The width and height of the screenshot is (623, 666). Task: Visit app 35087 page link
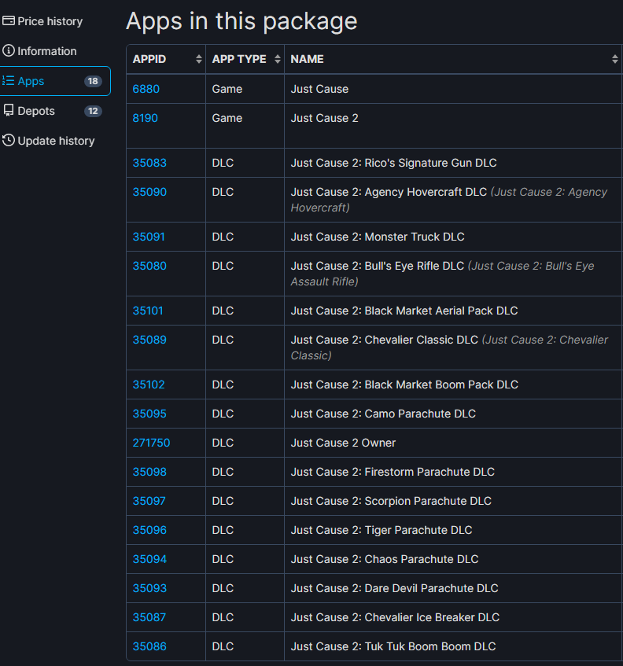pos(149,617)
